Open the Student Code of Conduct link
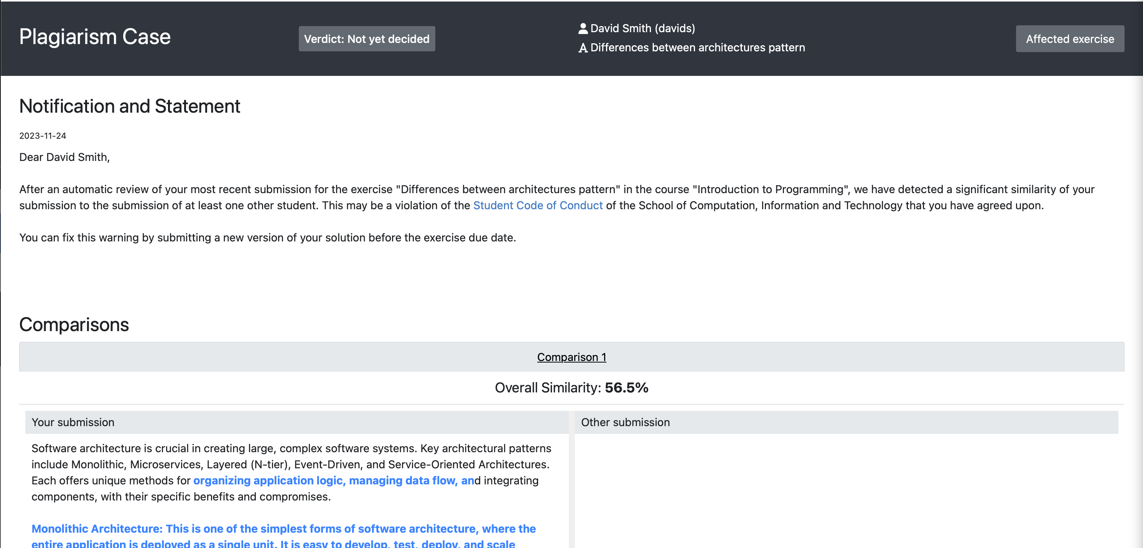This screenshot has width=1143, height=548. pos(537,205)
